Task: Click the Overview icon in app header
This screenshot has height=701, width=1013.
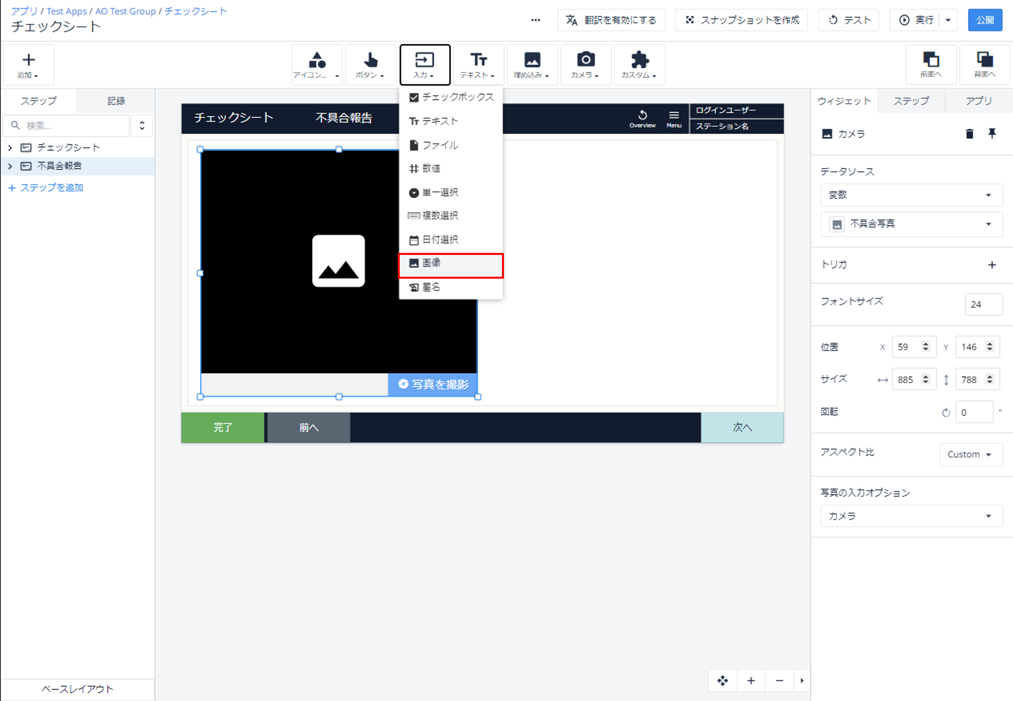Action: (x=642, y=119)
